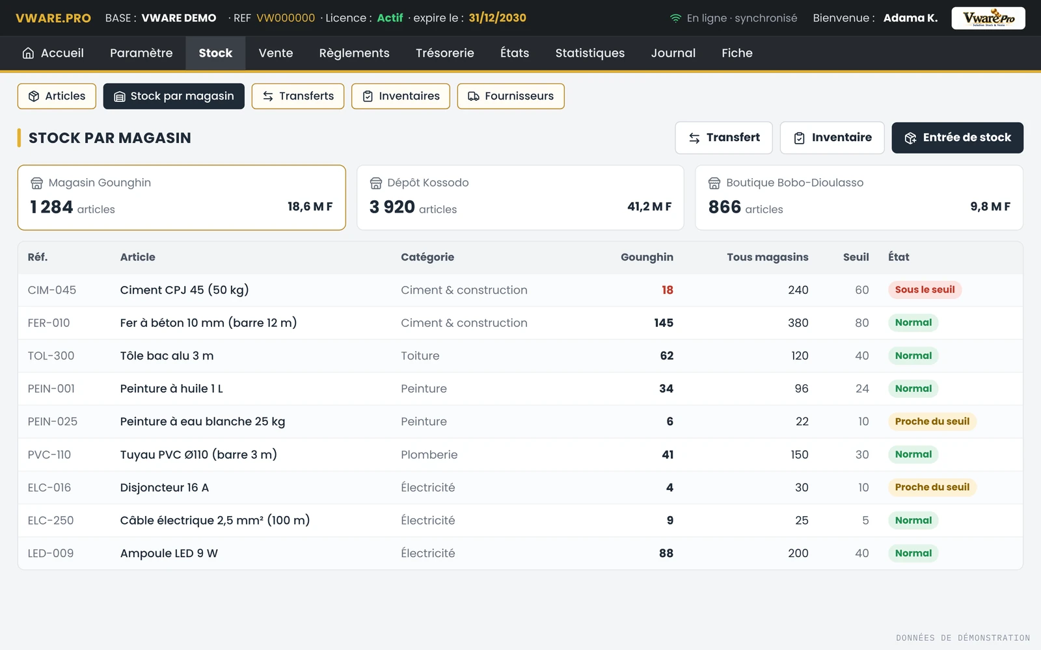Click the VwarePro logo at top right
The image size is (1041, 650).
coord(988,18)
